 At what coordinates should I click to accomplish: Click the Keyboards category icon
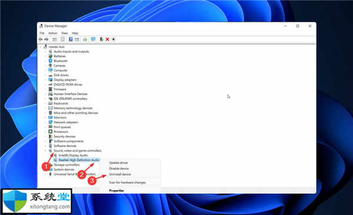tap(51, 103)
